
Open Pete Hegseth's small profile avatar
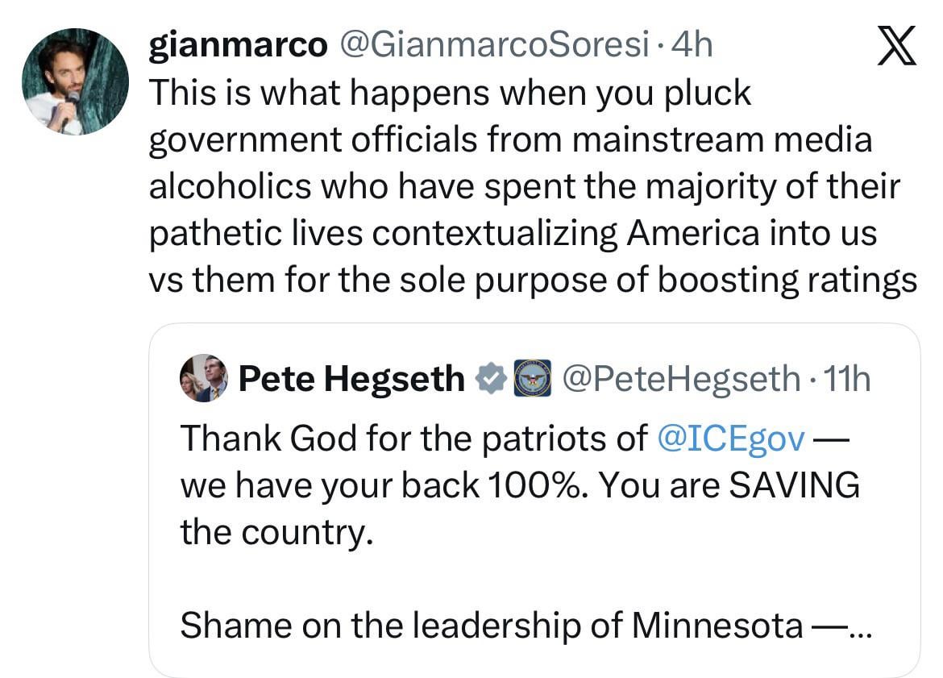203,379
